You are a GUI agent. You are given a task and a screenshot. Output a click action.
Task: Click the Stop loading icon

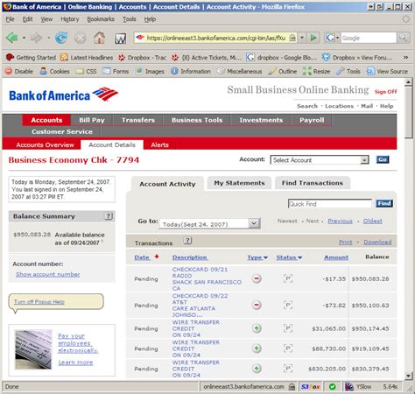pos(80,38)
